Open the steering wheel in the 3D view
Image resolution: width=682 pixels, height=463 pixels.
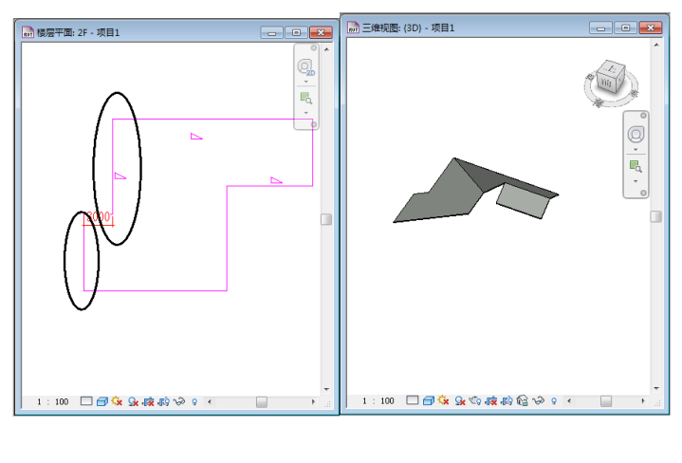tap(636, 132)
